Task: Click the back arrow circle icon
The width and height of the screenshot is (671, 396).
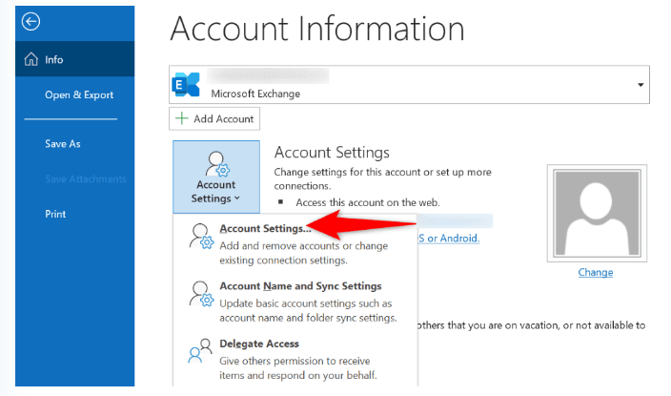Action: (30, 21)
